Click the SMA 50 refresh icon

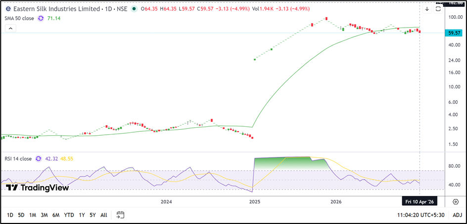41,18
